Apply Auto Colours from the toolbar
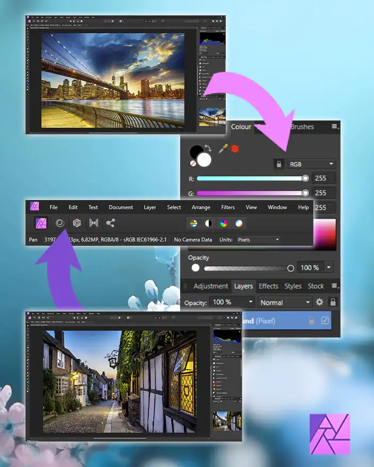Screen dimensions: 374x467 pyautogui.click(x=224, y=223)
